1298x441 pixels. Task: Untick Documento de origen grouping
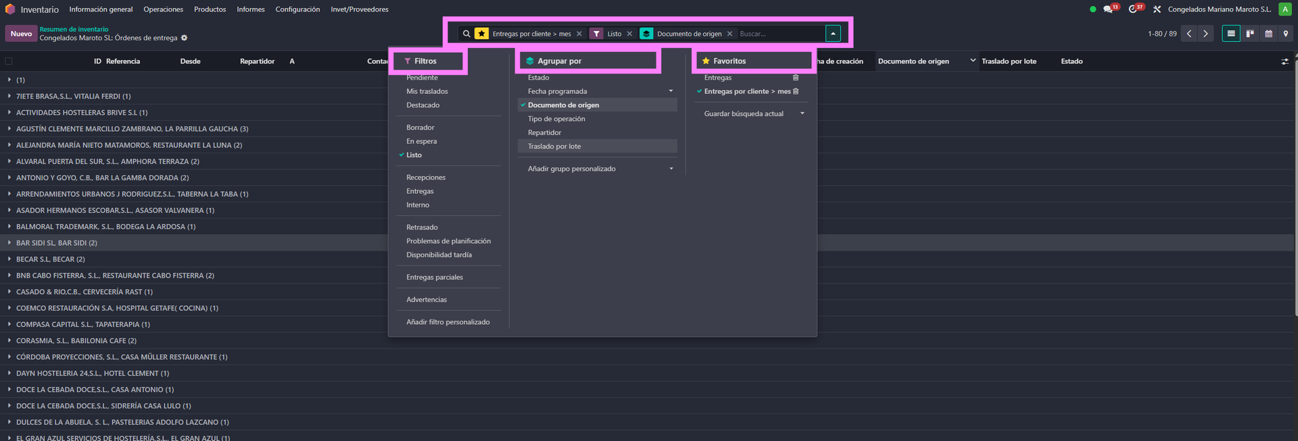[x=563, y=105]
